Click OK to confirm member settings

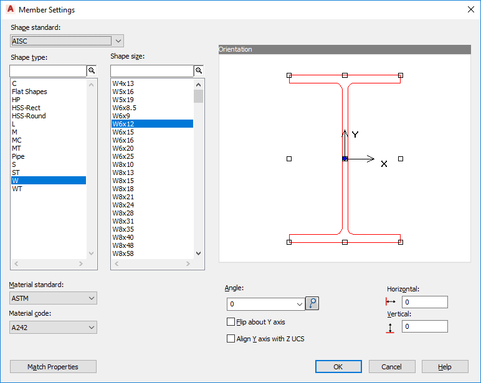[338, 366]
